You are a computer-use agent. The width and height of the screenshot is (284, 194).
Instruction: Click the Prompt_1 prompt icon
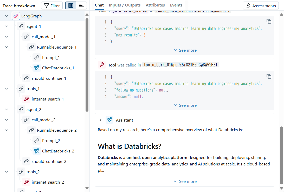(x=37, y=57)
